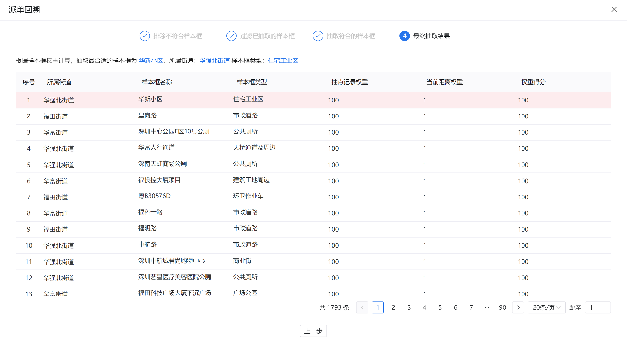
Task: Click the 跳至 page number input field
Action: pyautogui.click(x=597, y=307)
